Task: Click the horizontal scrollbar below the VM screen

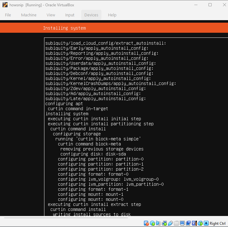Action: 66,218
